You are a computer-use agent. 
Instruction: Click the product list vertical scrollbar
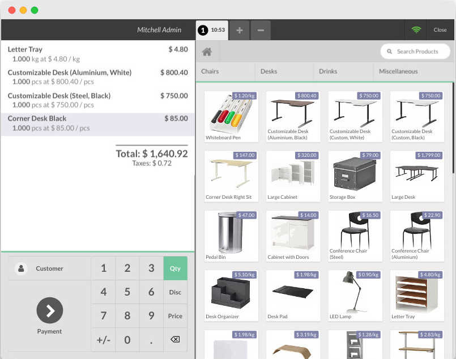[x=453, y=129]
